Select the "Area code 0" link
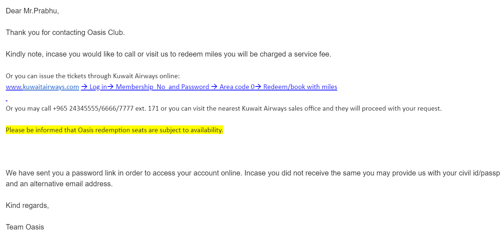500x236 pixels. pos(237,87)
